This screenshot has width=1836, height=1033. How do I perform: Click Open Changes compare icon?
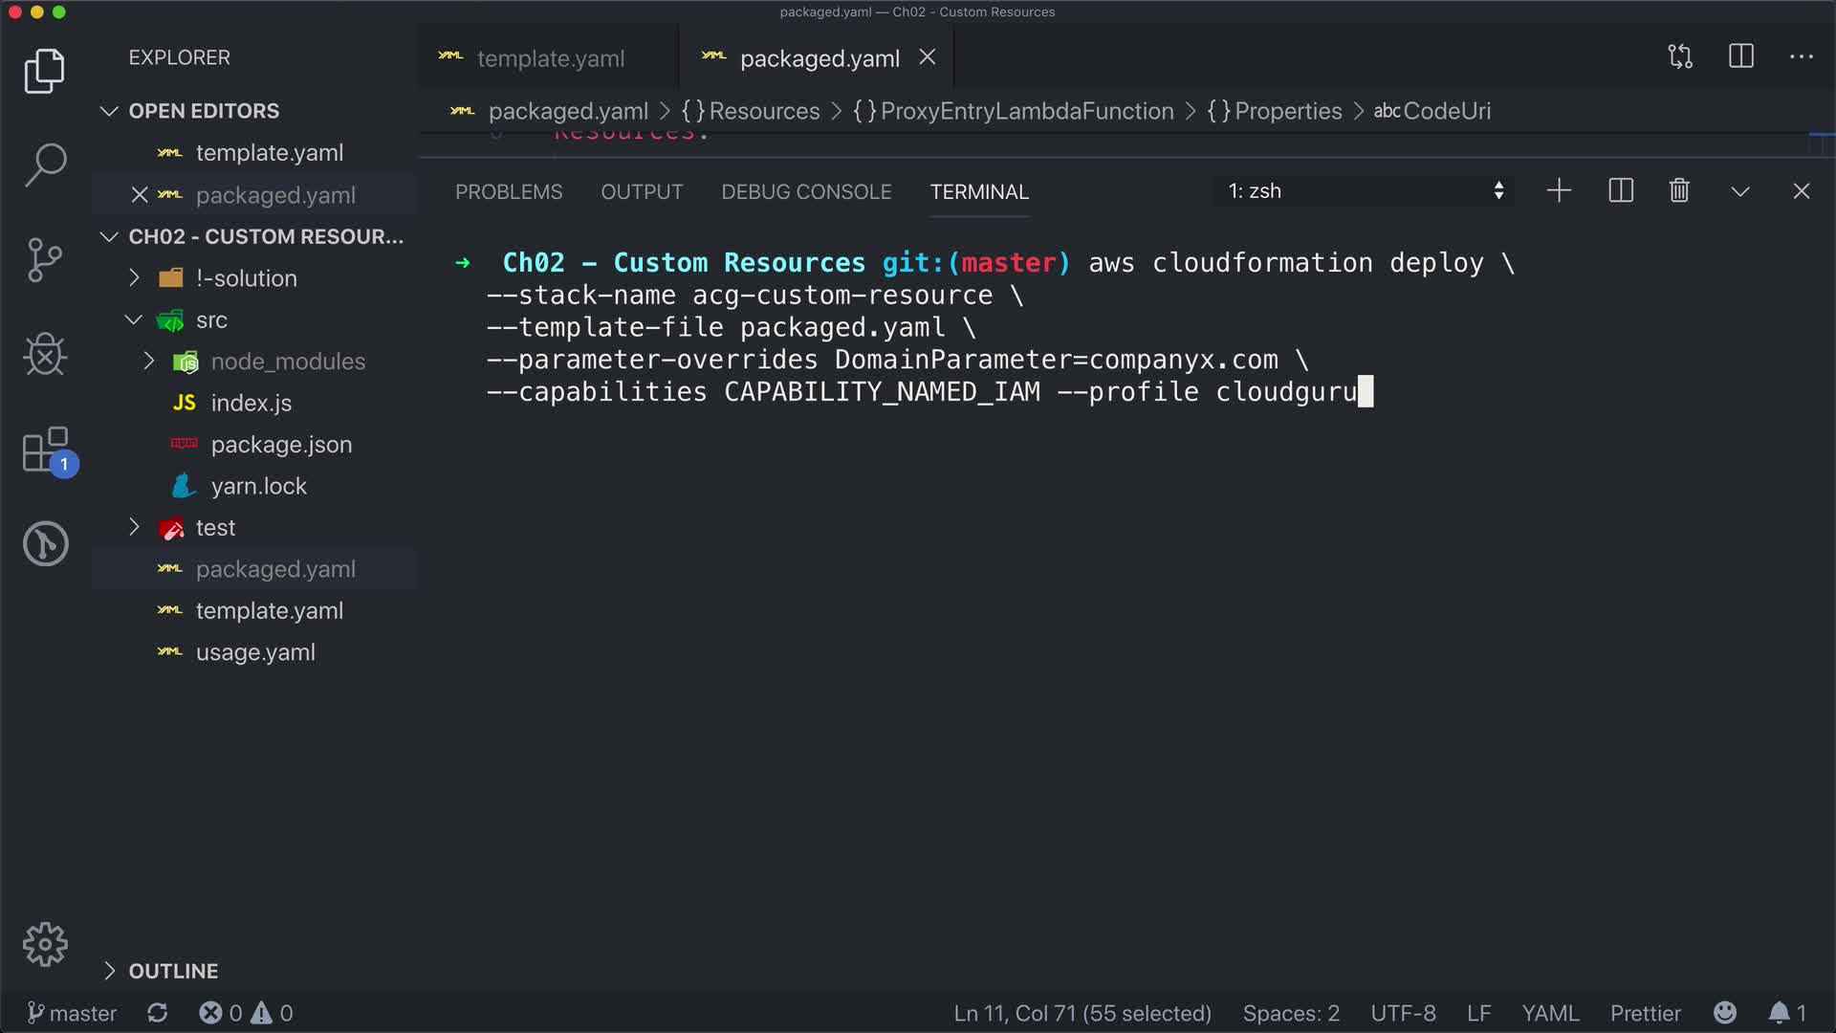point(1680,56)
